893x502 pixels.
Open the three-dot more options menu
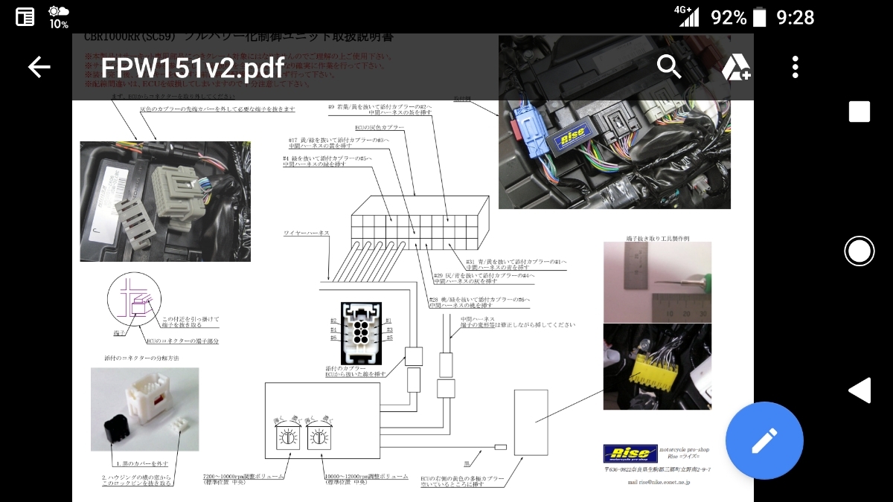click(796, 68)
